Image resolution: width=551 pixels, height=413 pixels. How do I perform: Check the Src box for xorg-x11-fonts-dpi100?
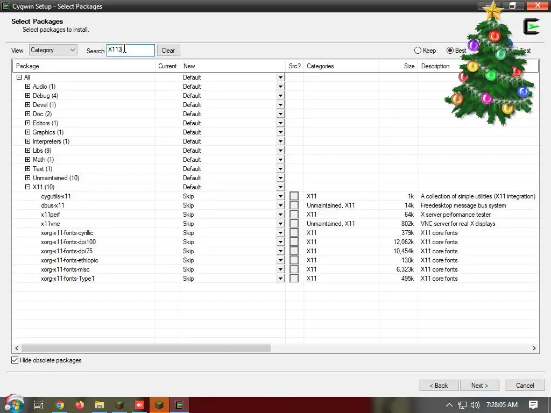[x=294, y=241]
